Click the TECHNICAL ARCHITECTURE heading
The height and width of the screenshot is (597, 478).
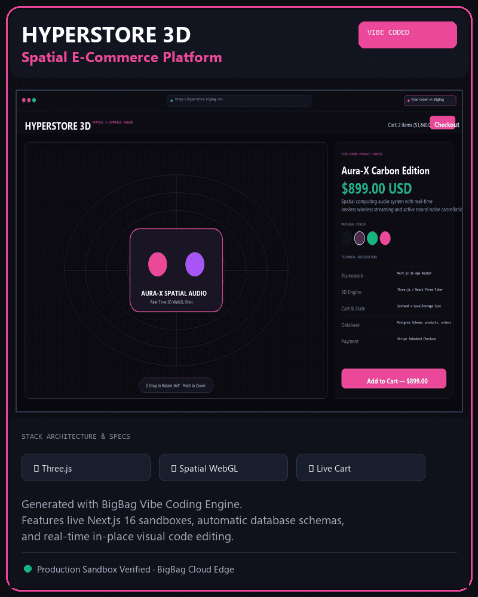coord(359,257)
